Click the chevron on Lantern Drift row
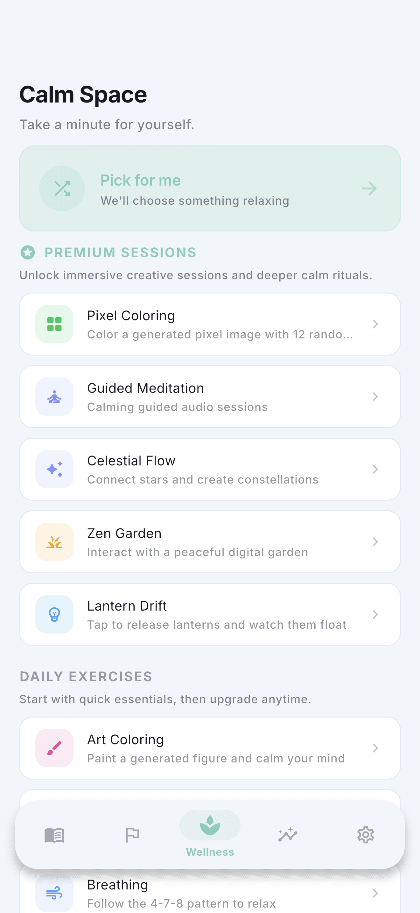The height and width of the screenshot is (913, 420). pyautogui.click(x=375, y=615)
